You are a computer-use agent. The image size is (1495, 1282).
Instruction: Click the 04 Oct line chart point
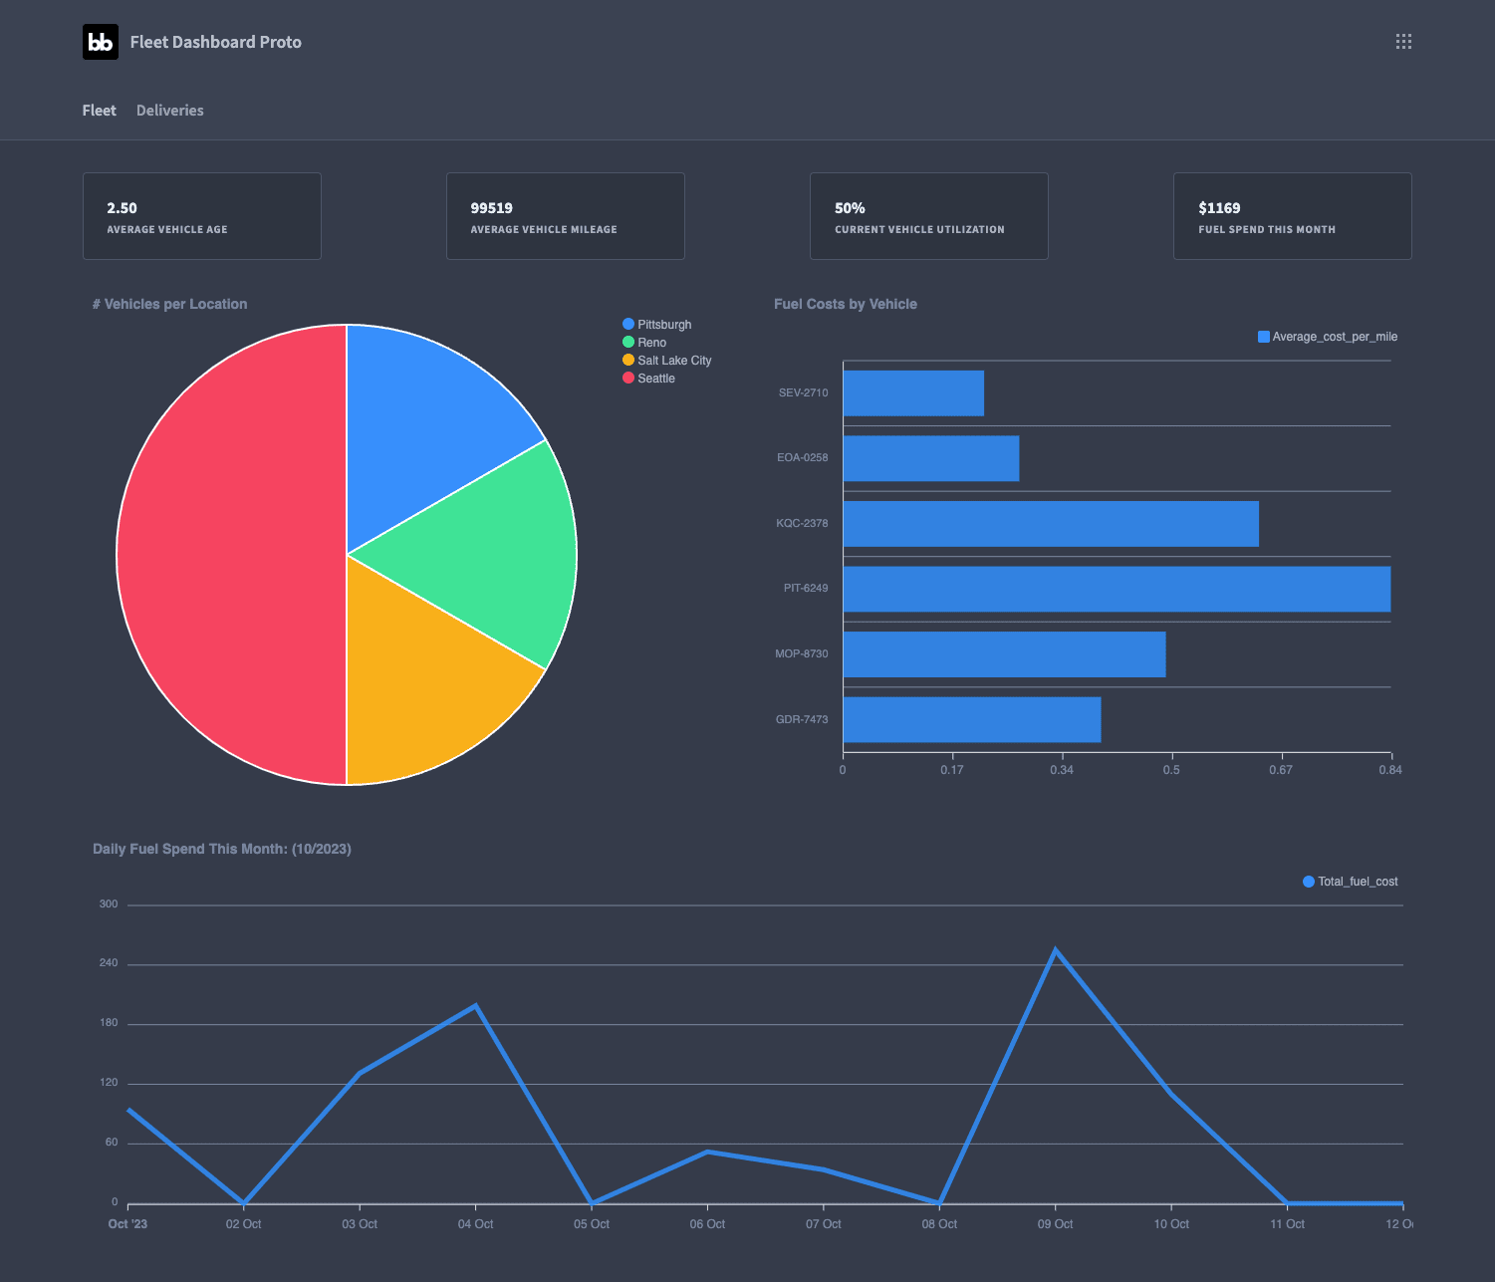[476, 1005]
